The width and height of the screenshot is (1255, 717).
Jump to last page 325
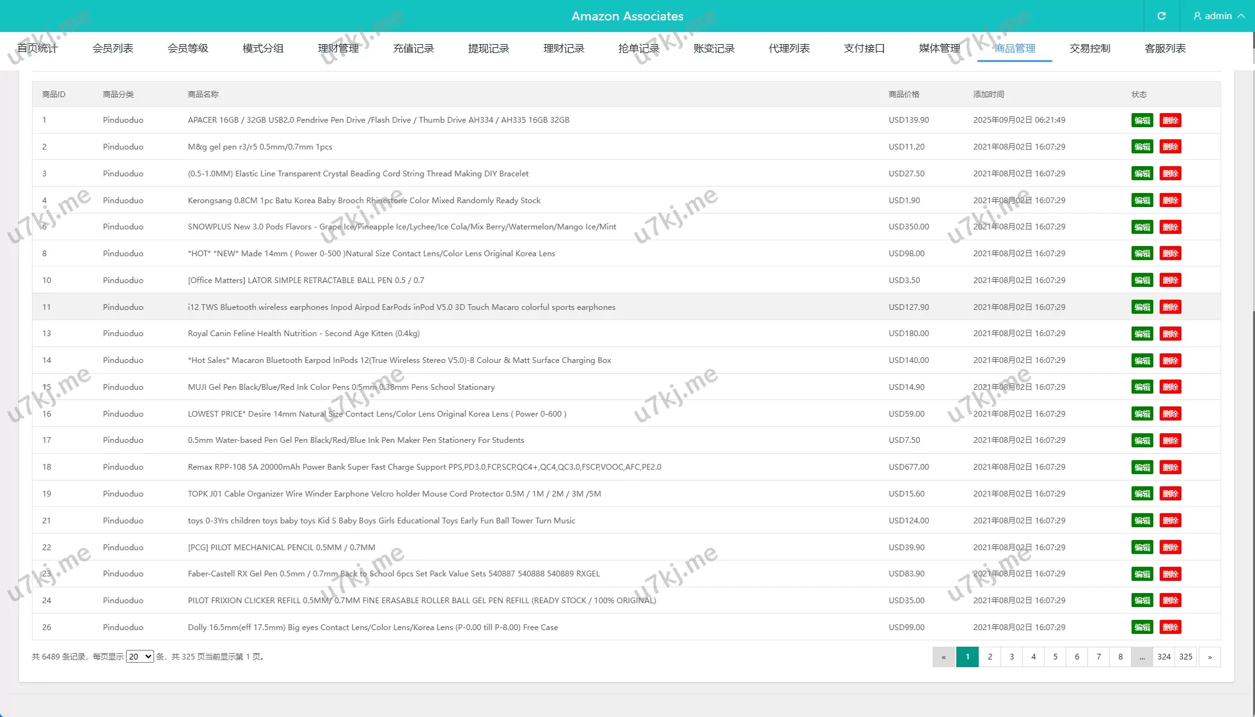(x=1185, y=657)
